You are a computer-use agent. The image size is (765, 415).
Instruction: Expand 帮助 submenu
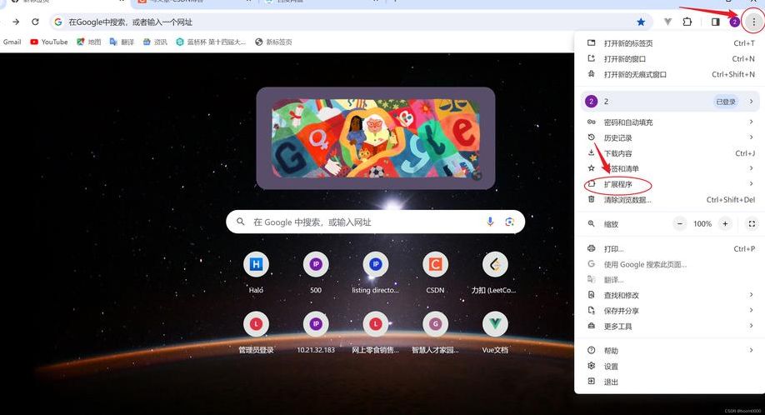[x=671, y=351]
